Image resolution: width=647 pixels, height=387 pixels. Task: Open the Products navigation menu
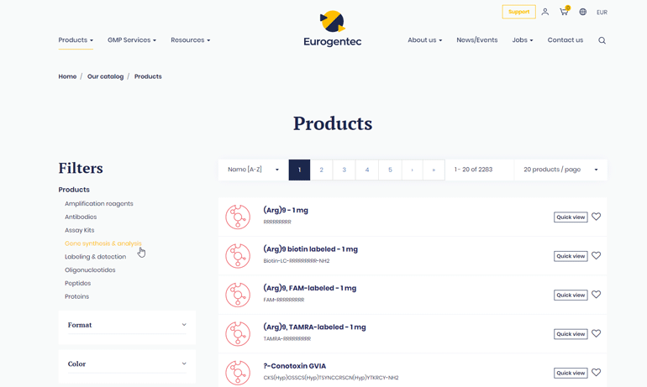tap(76, 40)
